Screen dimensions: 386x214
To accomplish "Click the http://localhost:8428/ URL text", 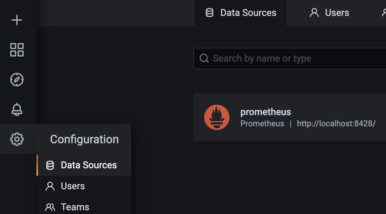I will (336, 124).
